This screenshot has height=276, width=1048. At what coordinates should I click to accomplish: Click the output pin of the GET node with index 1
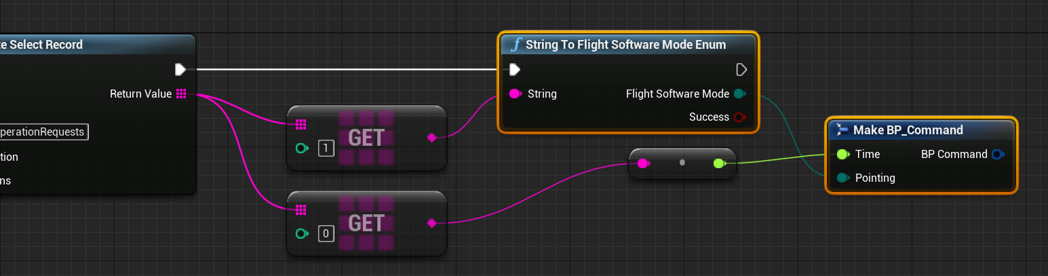(432, 138)
